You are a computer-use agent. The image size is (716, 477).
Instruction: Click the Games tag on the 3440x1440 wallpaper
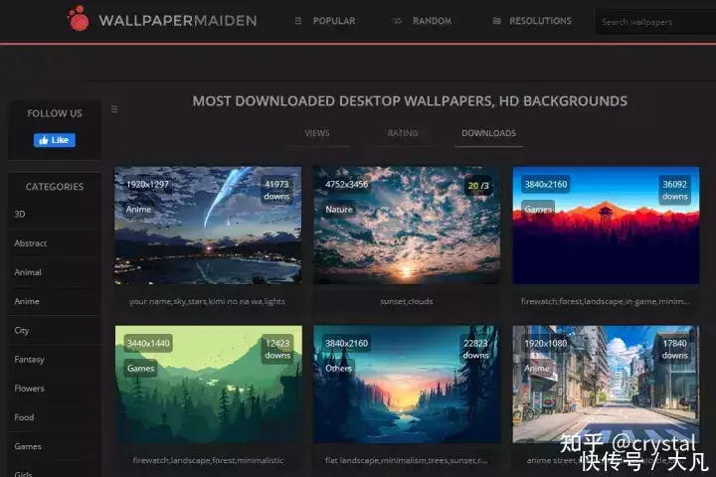pos(140,368)
